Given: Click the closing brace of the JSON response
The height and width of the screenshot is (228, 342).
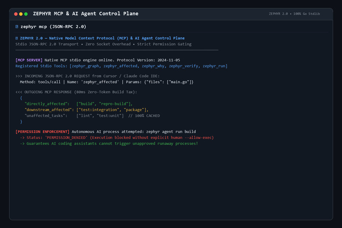Looking at the screenshot, I should pyautogui.click(x=21, y=121).
